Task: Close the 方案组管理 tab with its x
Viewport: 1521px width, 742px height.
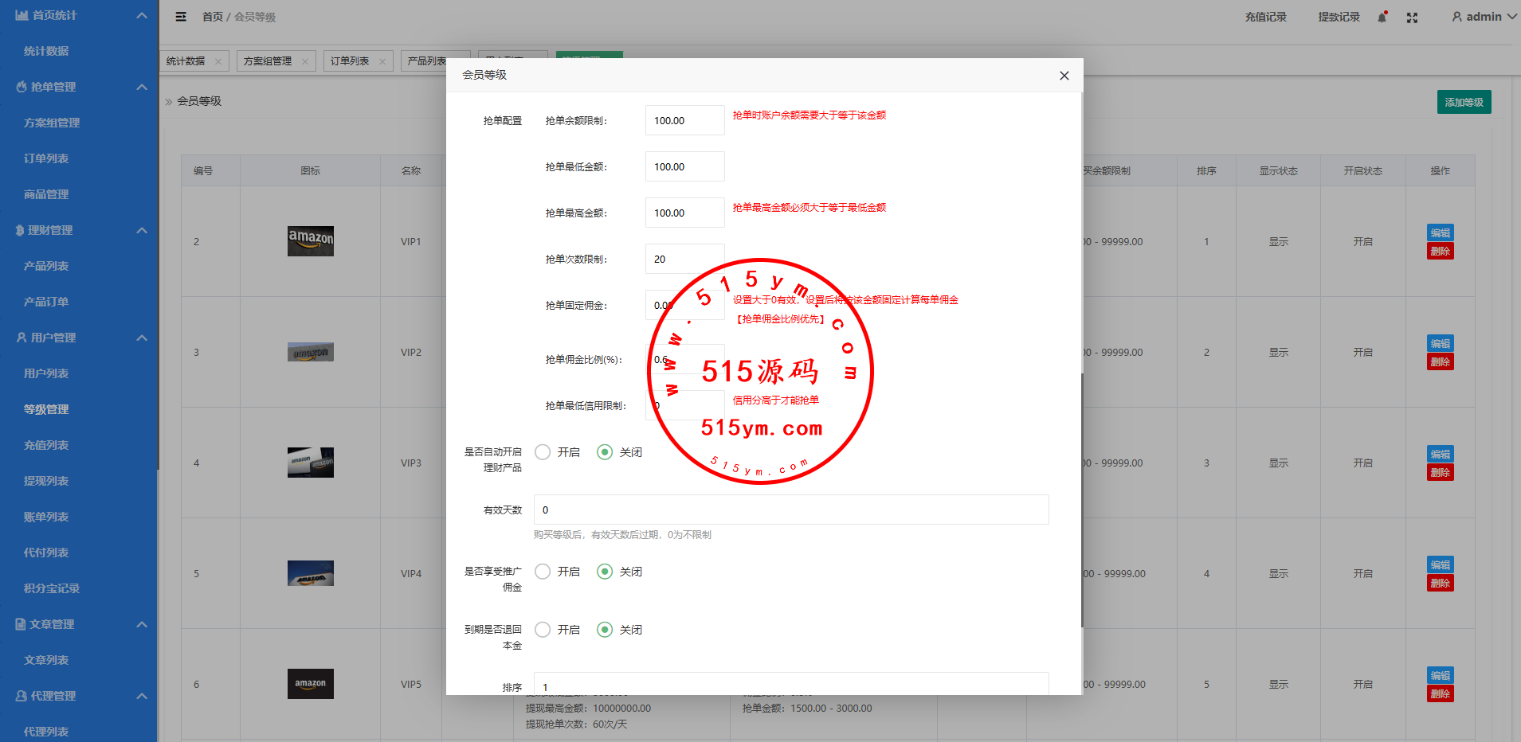Action: (x=305, y=61)
